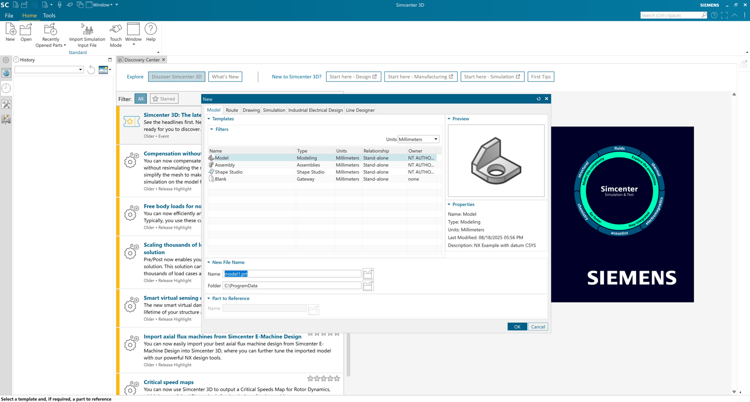Image resolution: width=750 pixels, height=402 pixels.
Task: Open the quick access toolbar options arrow
Action: (116, 4)
